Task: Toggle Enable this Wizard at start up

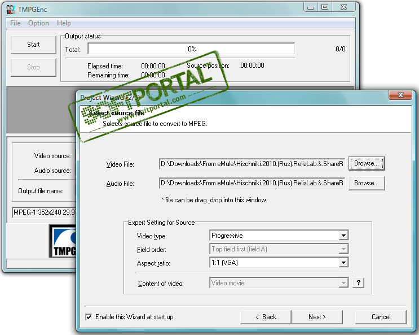Action: point(89,317)
